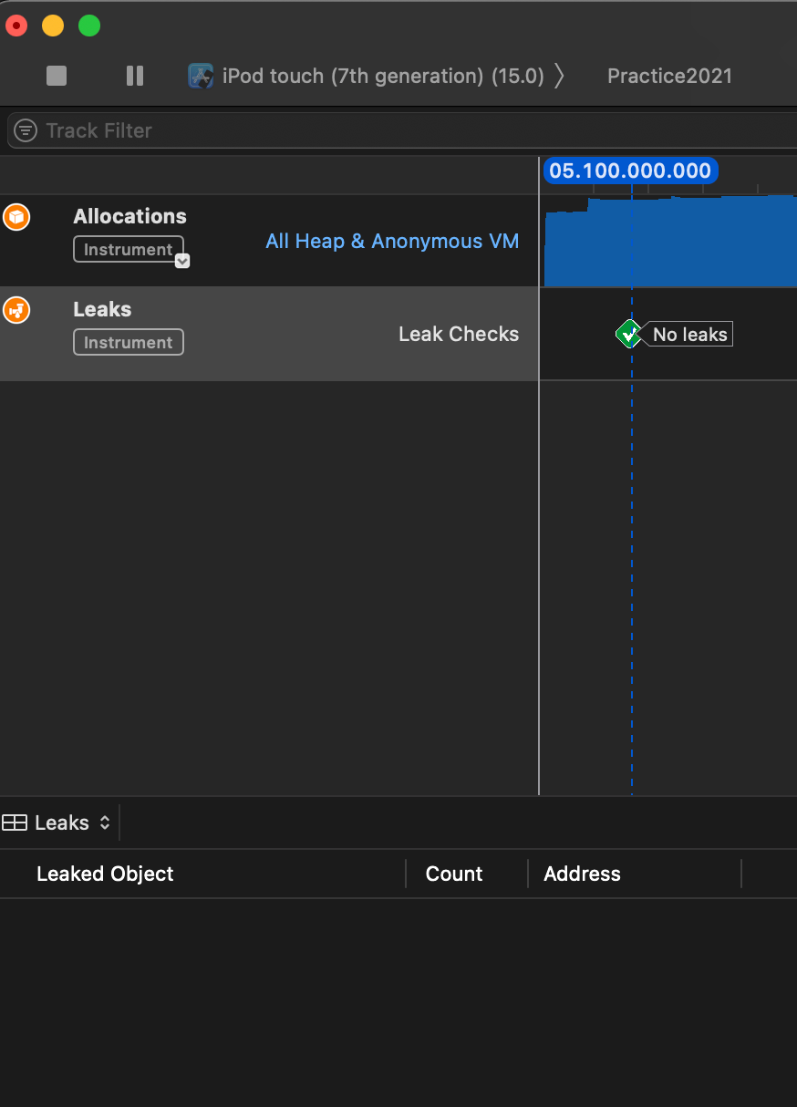Image resolution: width=797 pixels, height=1107 pixels.
Task: Click inside the Track Filter field
Action: coord(410,130)
